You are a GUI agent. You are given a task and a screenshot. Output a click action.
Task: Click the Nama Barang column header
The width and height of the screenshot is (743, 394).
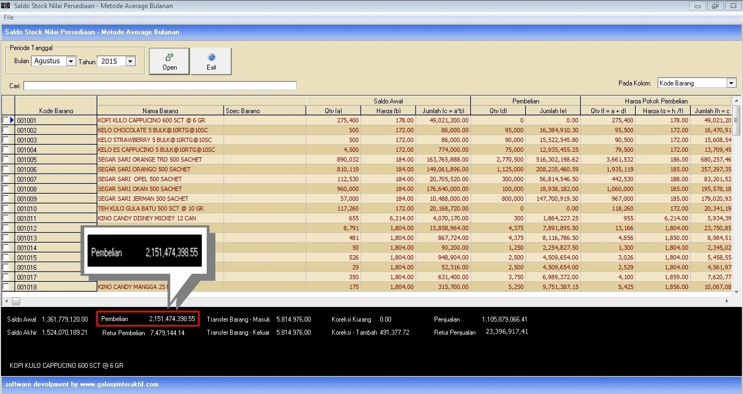[160, 110]
